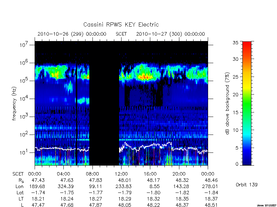Click the SCET time tick '20:00'

179,174
